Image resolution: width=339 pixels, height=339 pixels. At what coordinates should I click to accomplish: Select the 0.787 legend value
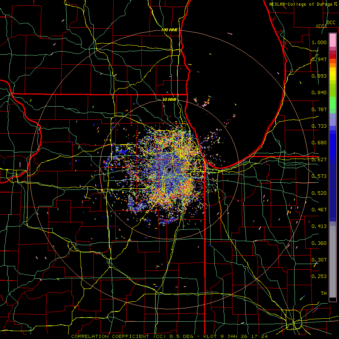point(319,109)
